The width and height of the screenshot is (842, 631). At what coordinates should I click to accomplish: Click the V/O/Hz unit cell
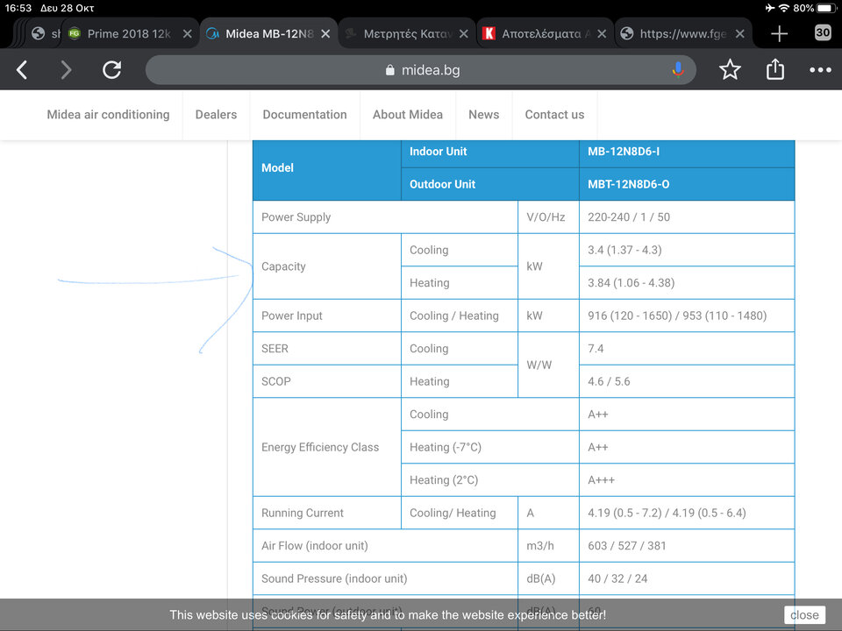548,216
